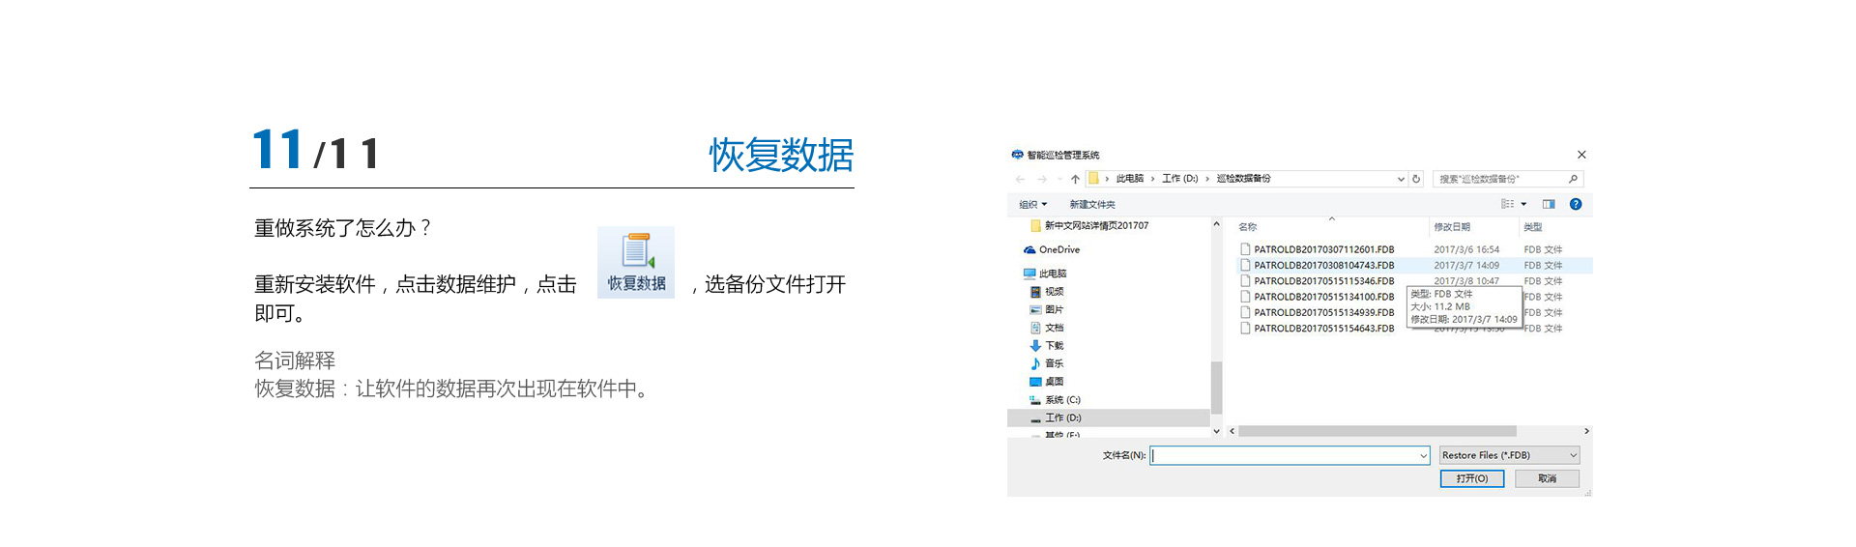The height and width of the screenshot is (547, 1856).
Task: Click the up-arrow parent folder icon
Action: click(x=1075, y=179)
